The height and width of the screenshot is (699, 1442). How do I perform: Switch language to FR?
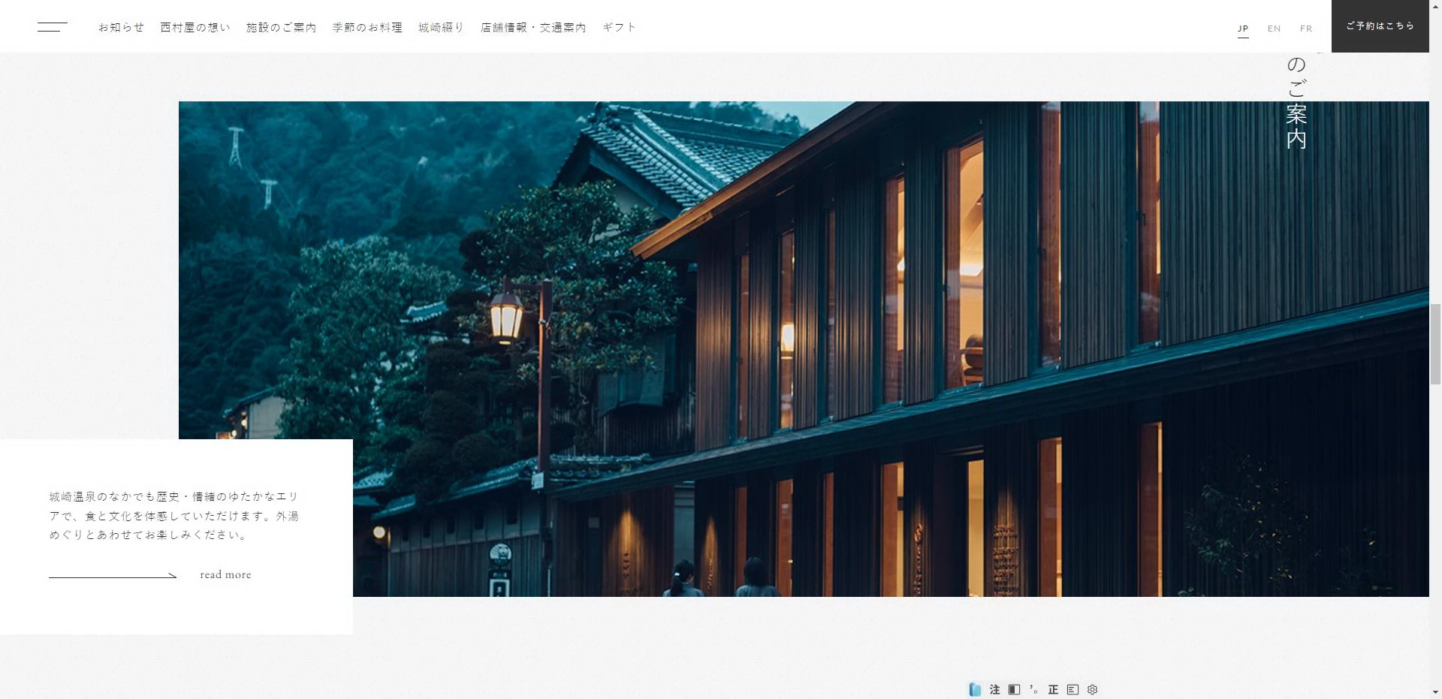[x=1306, y=29]
